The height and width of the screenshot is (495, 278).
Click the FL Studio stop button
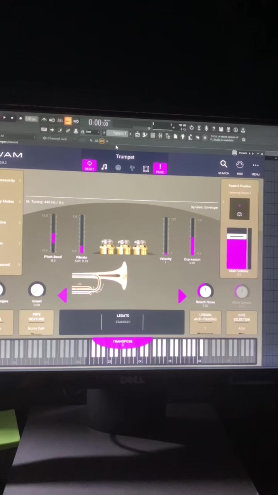12,118
